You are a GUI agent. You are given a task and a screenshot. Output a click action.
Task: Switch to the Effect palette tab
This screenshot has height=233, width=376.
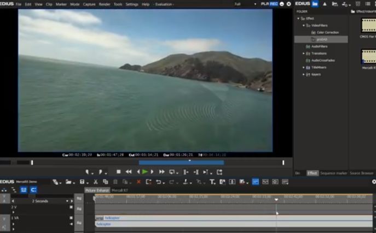313,173
